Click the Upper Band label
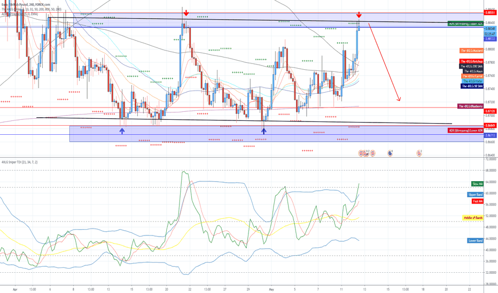Viewport: 498px width, 293px height. coord(476,194)
